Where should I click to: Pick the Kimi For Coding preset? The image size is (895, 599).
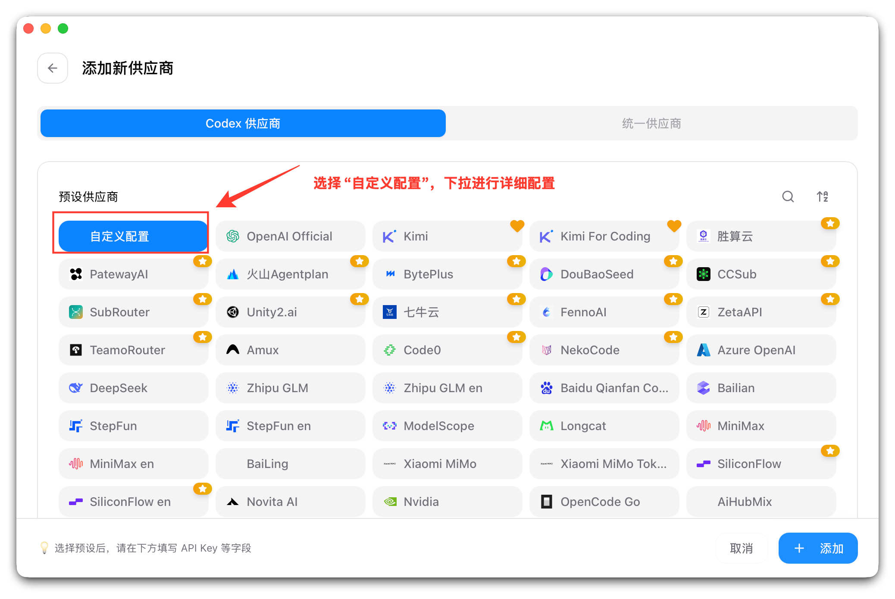click(x=604, y=236)
